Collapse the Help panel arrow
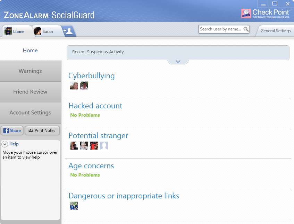Screen dimensions: 294x224 (x=5, y=144)
